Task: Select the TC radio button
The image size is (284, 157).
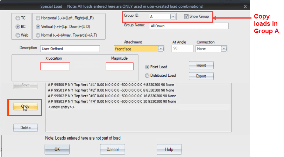Action: tap(18, 18)
